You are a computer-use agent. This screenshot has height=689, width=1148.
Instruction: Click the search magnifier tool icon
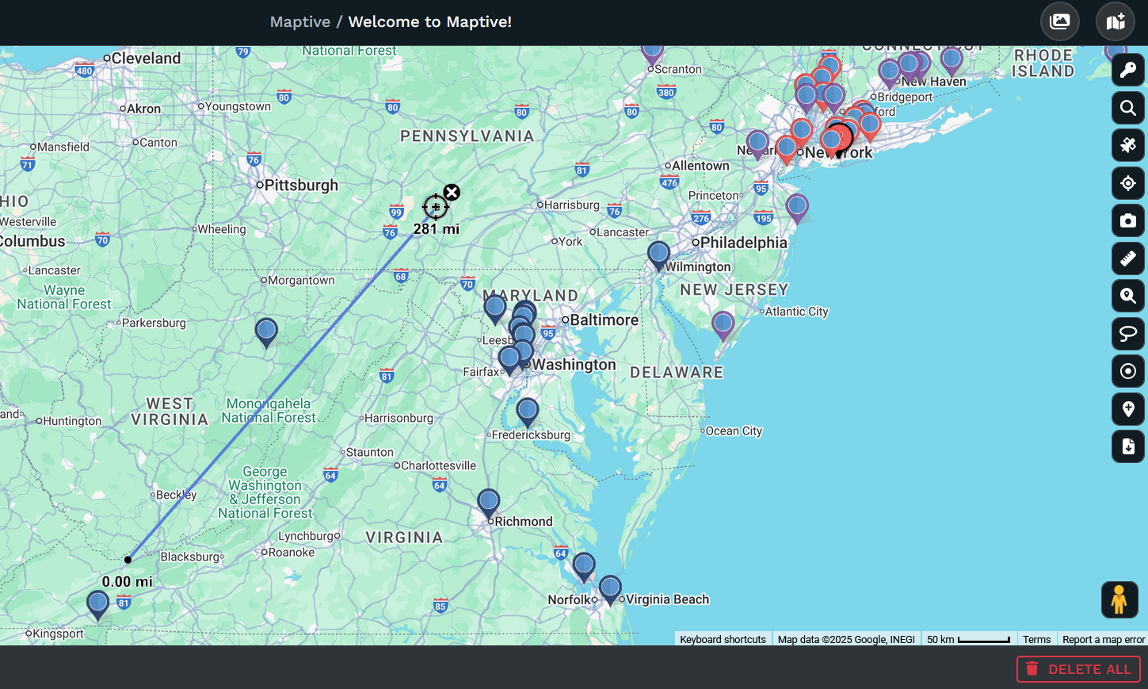1128,108
